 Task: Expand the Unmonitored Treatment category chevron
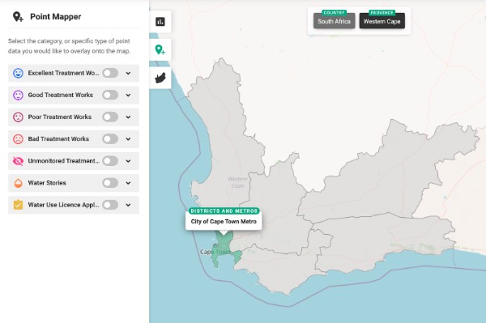coord(128,161)
